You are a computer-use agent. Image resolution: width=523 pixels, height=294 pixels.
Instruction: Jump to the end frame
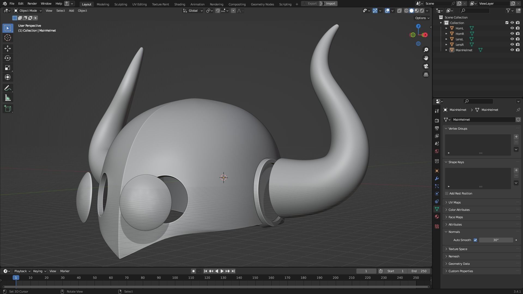pyautogui.click(x=233, y=271)
